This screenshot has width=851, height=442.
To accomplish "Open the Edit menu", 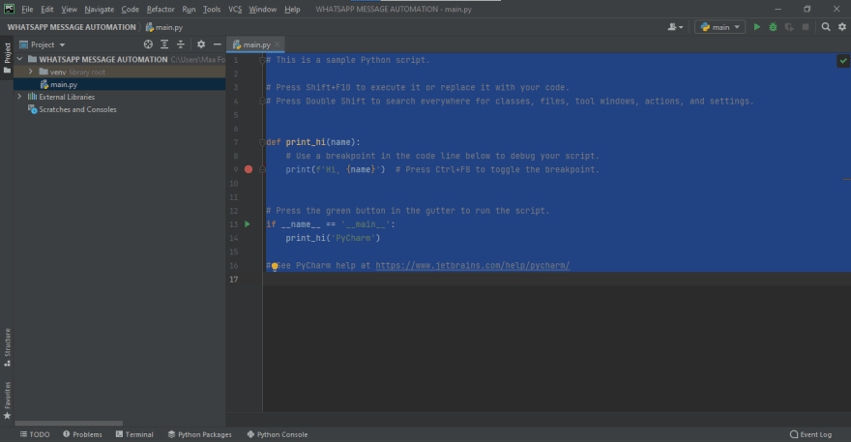I will click(47, 10).
